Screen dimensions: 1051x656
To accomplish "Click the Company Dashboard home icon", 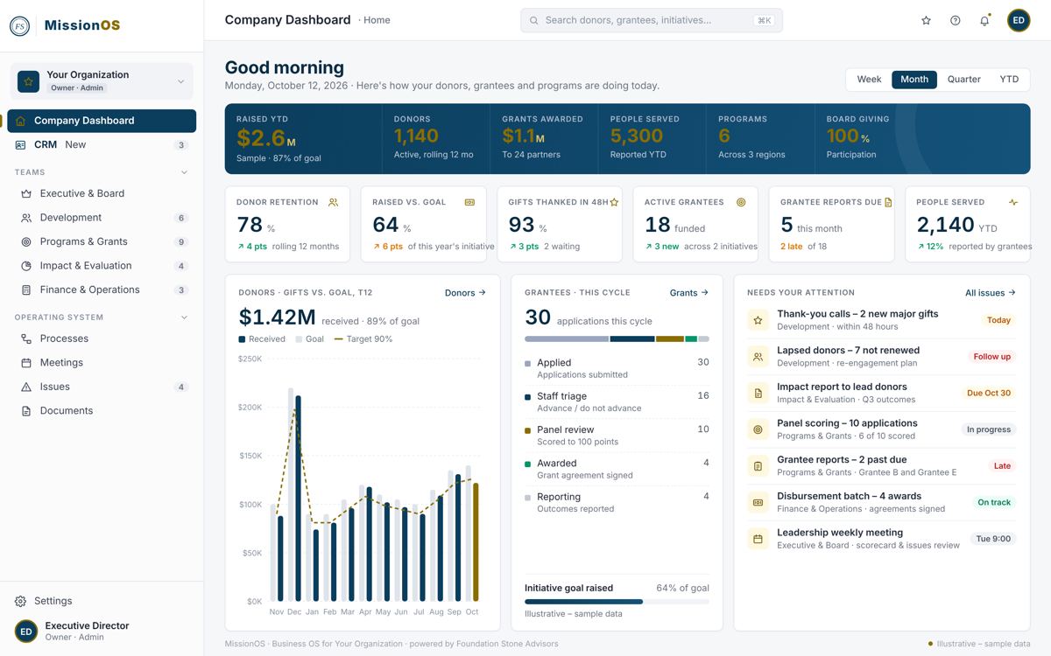I will [21, 121].
